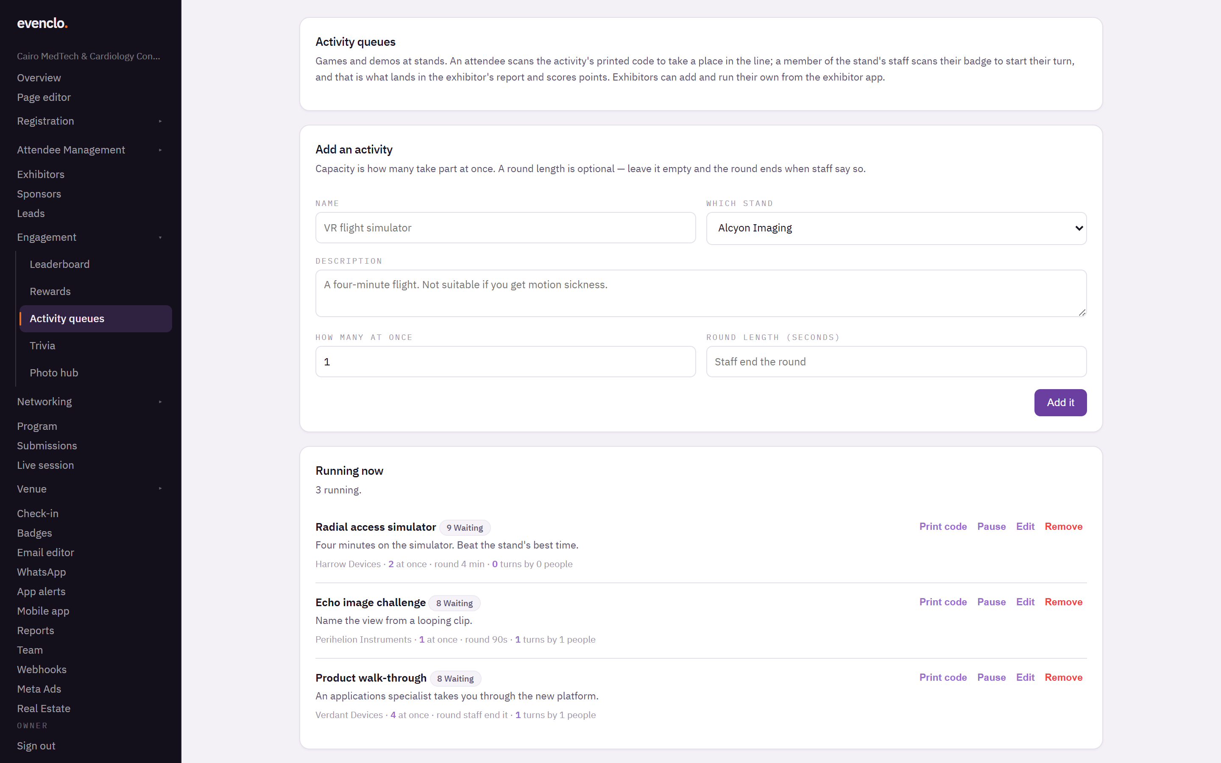Click the Product walk-through title

click(x=371, y=678)
